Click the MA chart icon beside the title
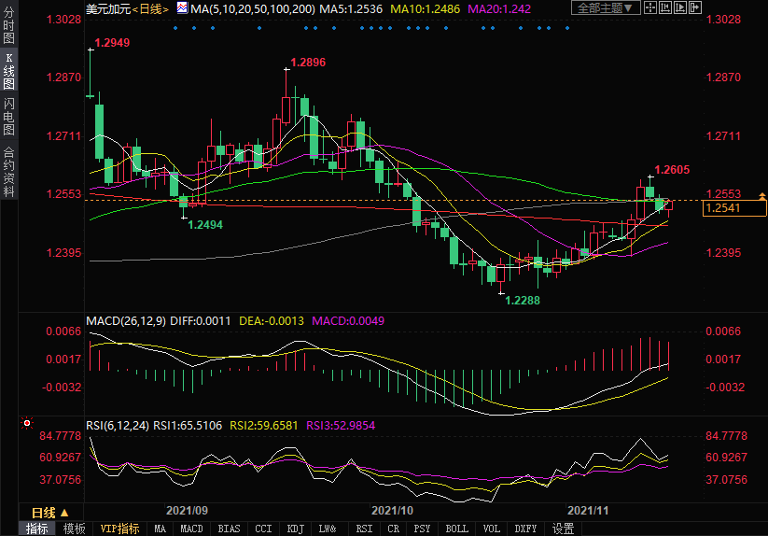The width and height of the screenshot is (768, 536). point(183,8)
